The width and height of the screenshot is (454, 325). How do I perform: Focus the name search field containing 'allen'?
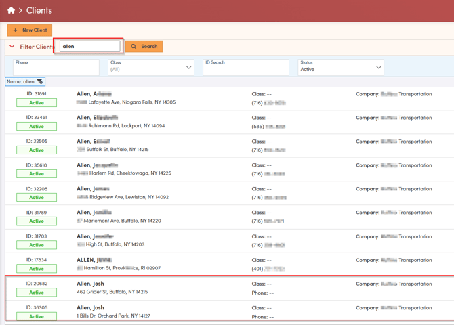(x=90, y=47)
